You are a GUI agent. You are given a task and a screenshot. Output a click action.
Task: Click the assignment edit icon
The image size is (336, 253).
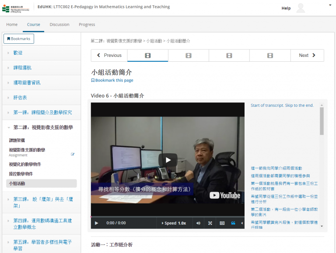pos(73,154)
